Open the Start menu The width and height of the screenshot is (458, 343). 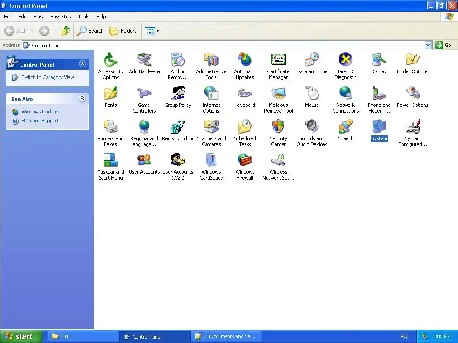point(21,336)
